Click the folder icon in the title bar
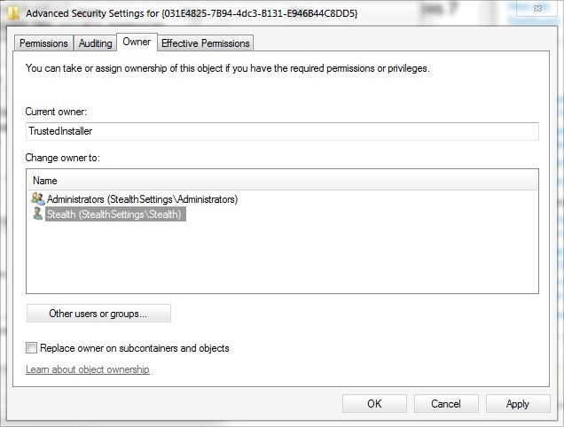 tap(15, 14)
